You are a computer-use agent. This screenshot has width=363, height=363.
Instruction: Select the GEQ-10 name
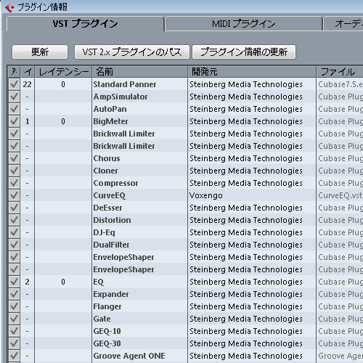107,331
